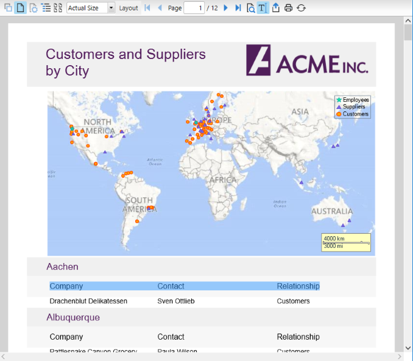Click the map distance scale bar
This screenshot has height=361, width=413.
coord(346,242)
